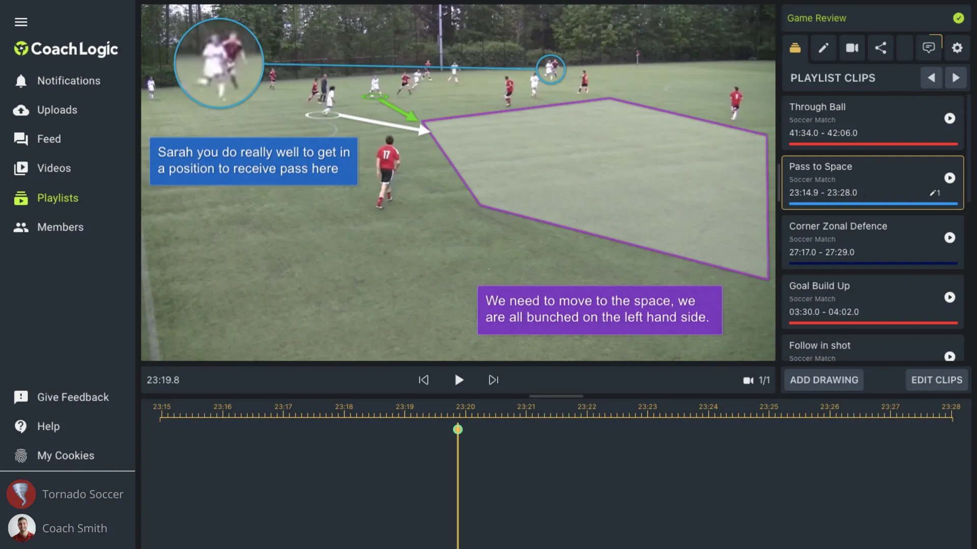Click the ADD DRAWING button

(824, 380)
